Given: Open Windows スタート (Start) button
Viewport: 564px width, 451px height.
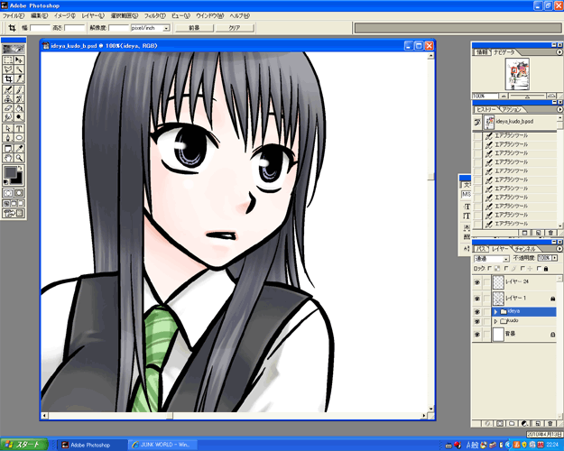Looking at the screenshot, I should 24,445.
